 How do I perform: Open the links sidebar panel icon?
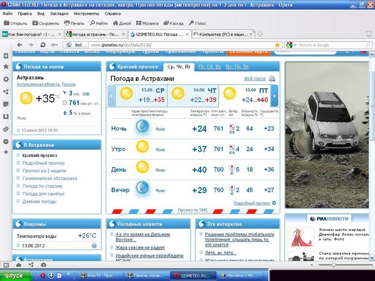(x=6, y=129)
